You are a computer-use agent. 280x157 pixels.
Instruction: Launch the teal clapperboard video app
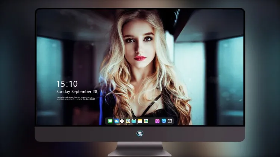(x=134, y=121)
